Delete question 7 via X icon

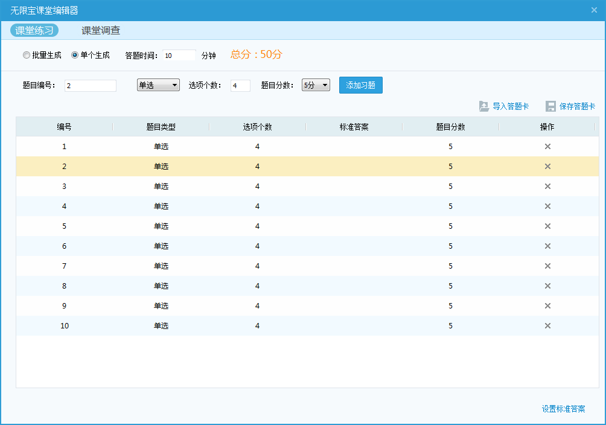coord(547,266)
